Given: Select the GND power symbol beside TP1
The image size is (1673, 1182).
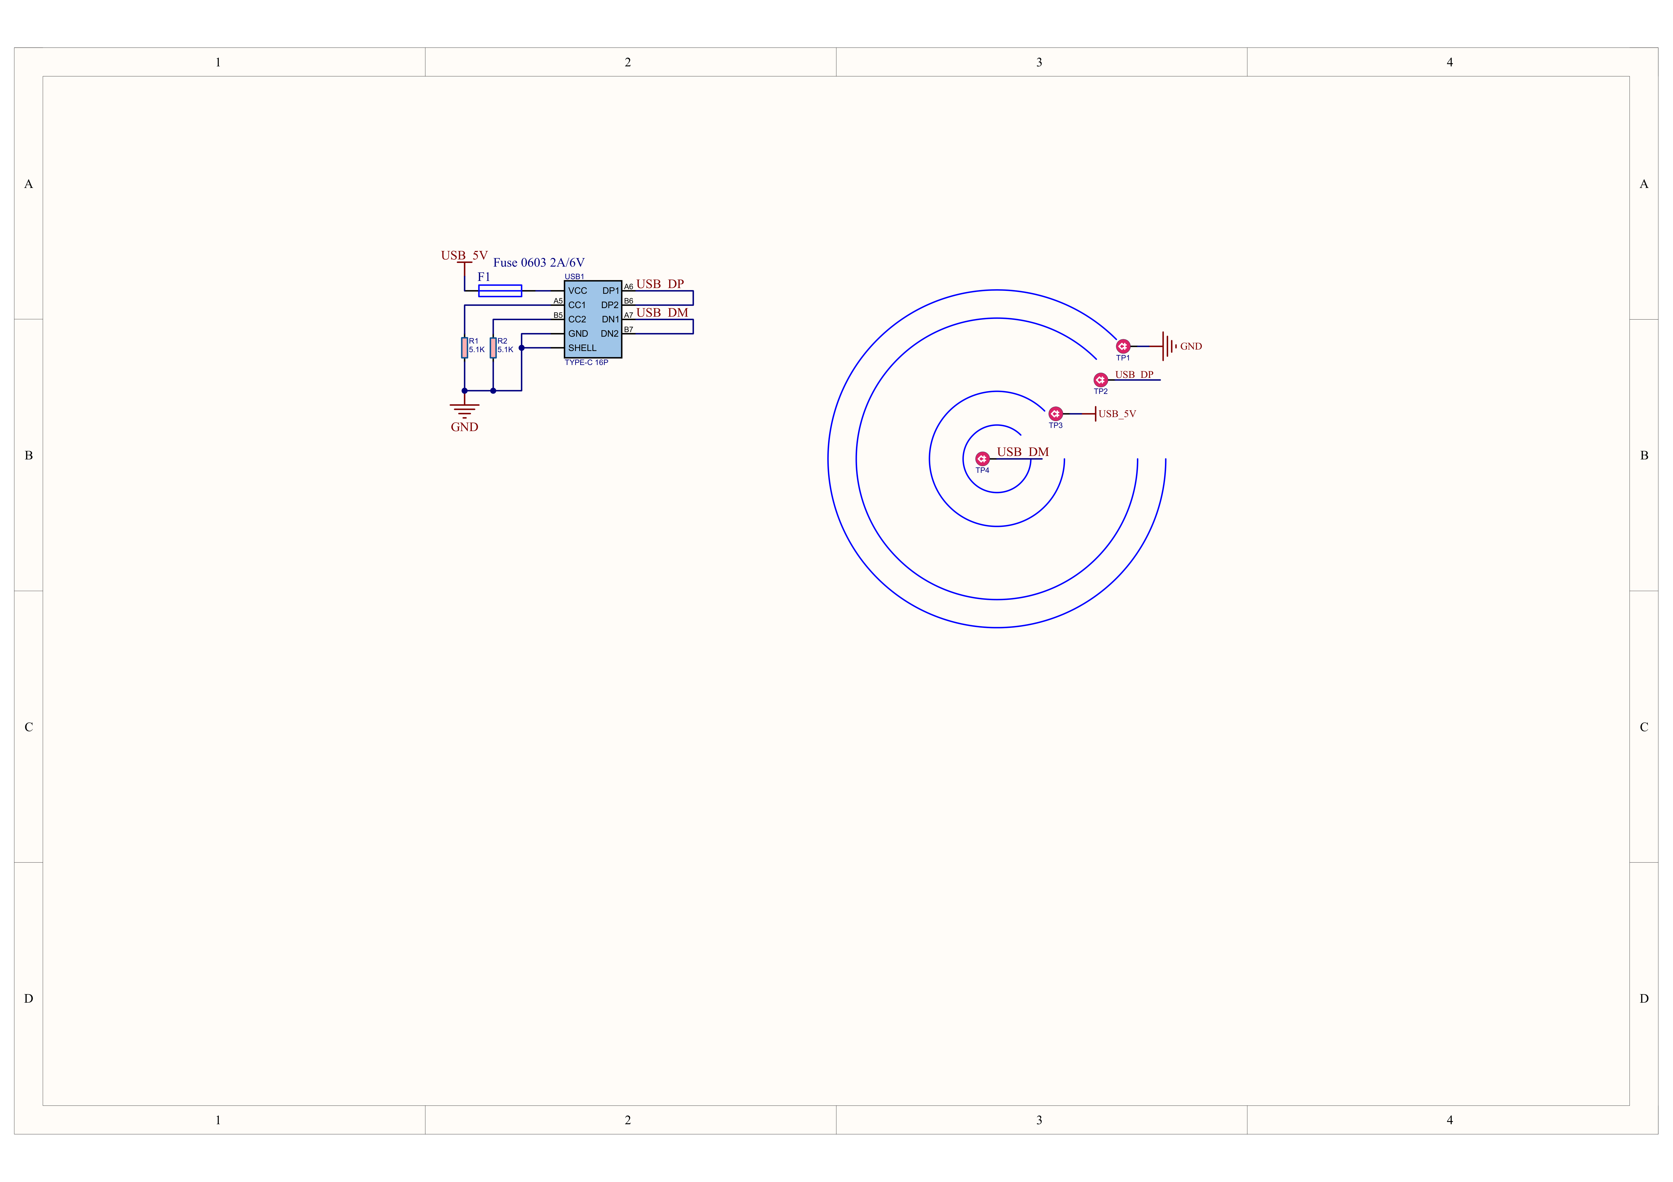Looking at the screenshot, I should [1169, 346].
